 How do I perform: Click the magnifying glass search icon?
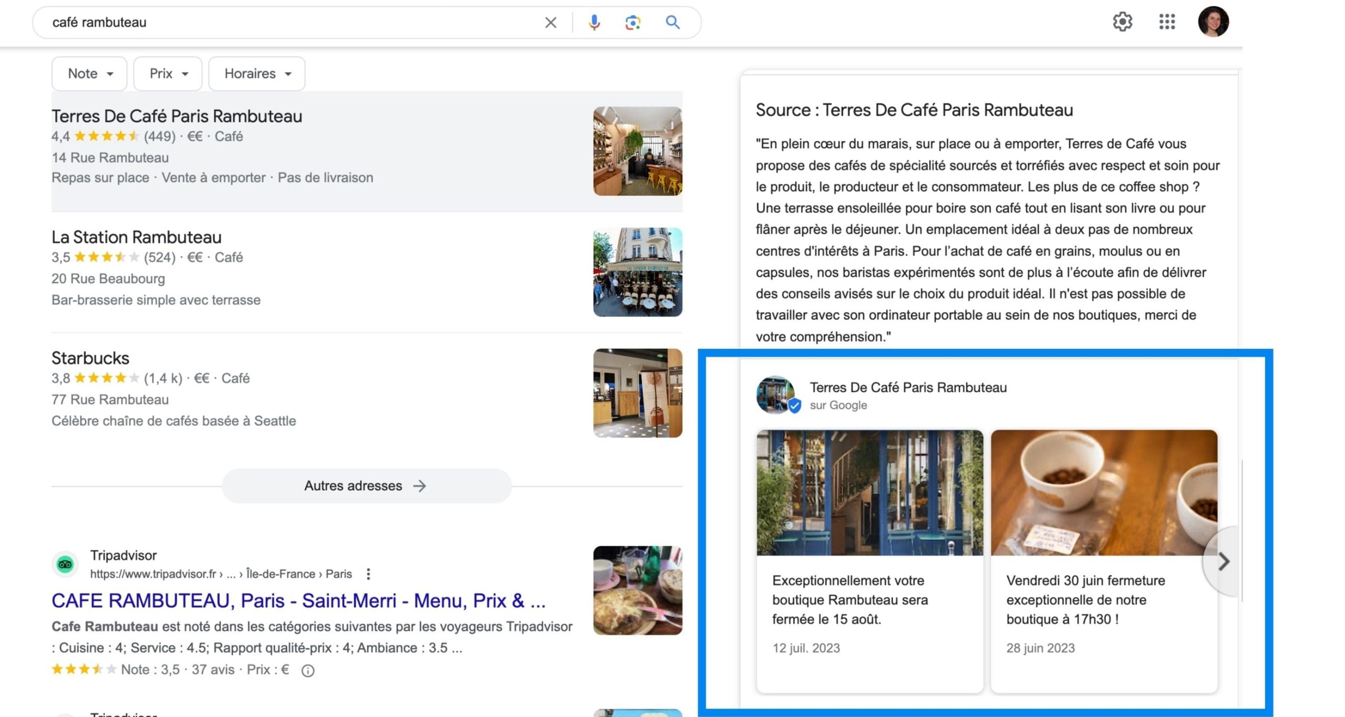click(x=672, y=22)
